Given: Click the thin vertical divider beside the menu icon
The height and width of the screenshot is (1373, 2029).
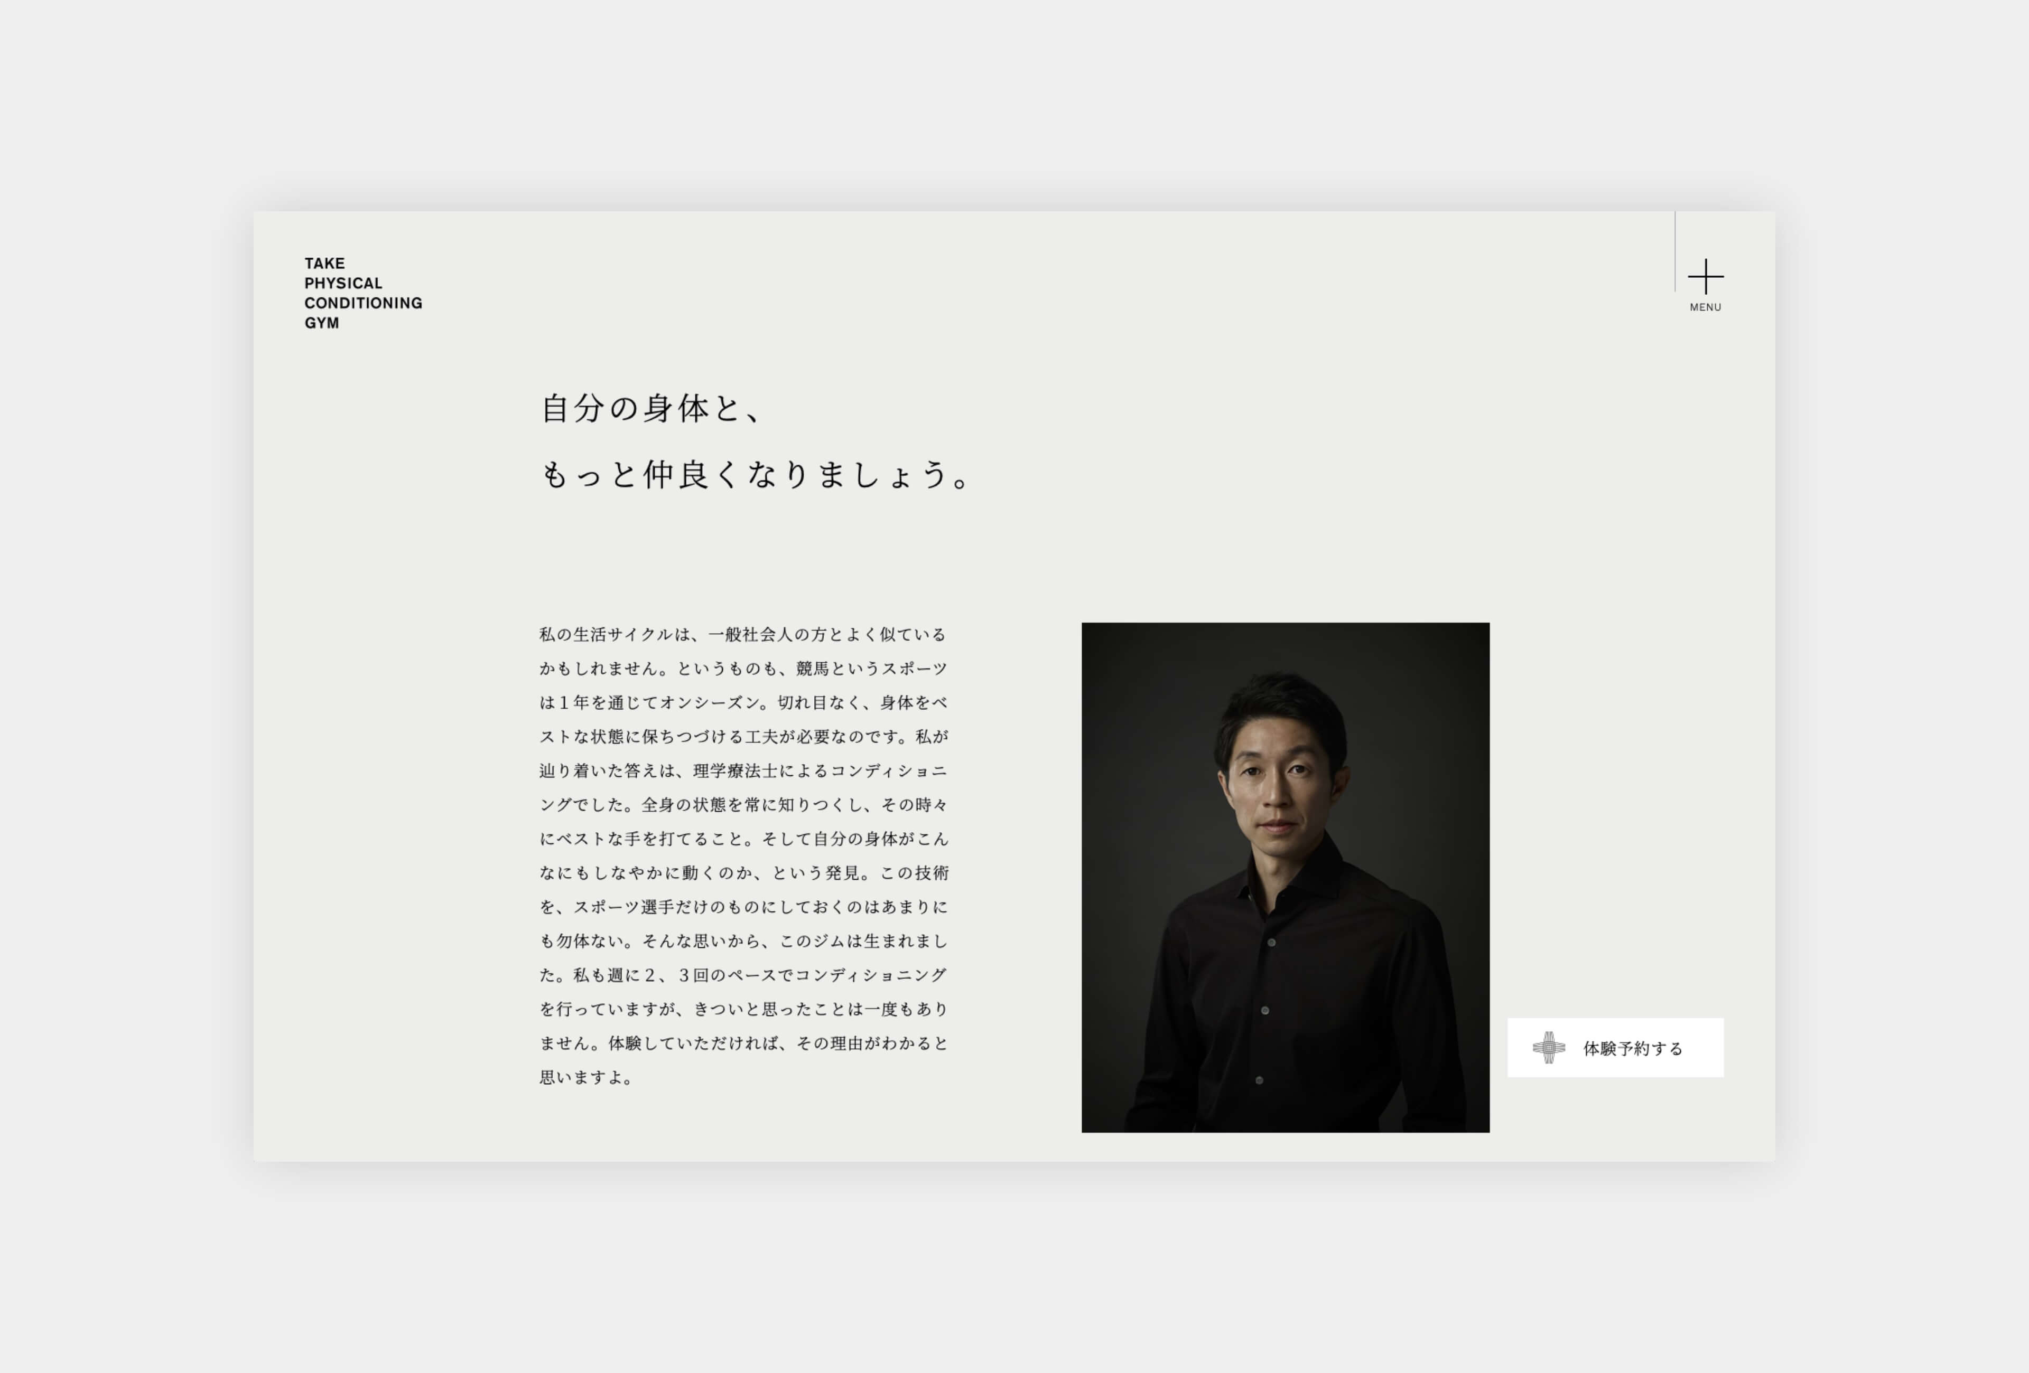Looking at the screenshot, I should 1674,251.
